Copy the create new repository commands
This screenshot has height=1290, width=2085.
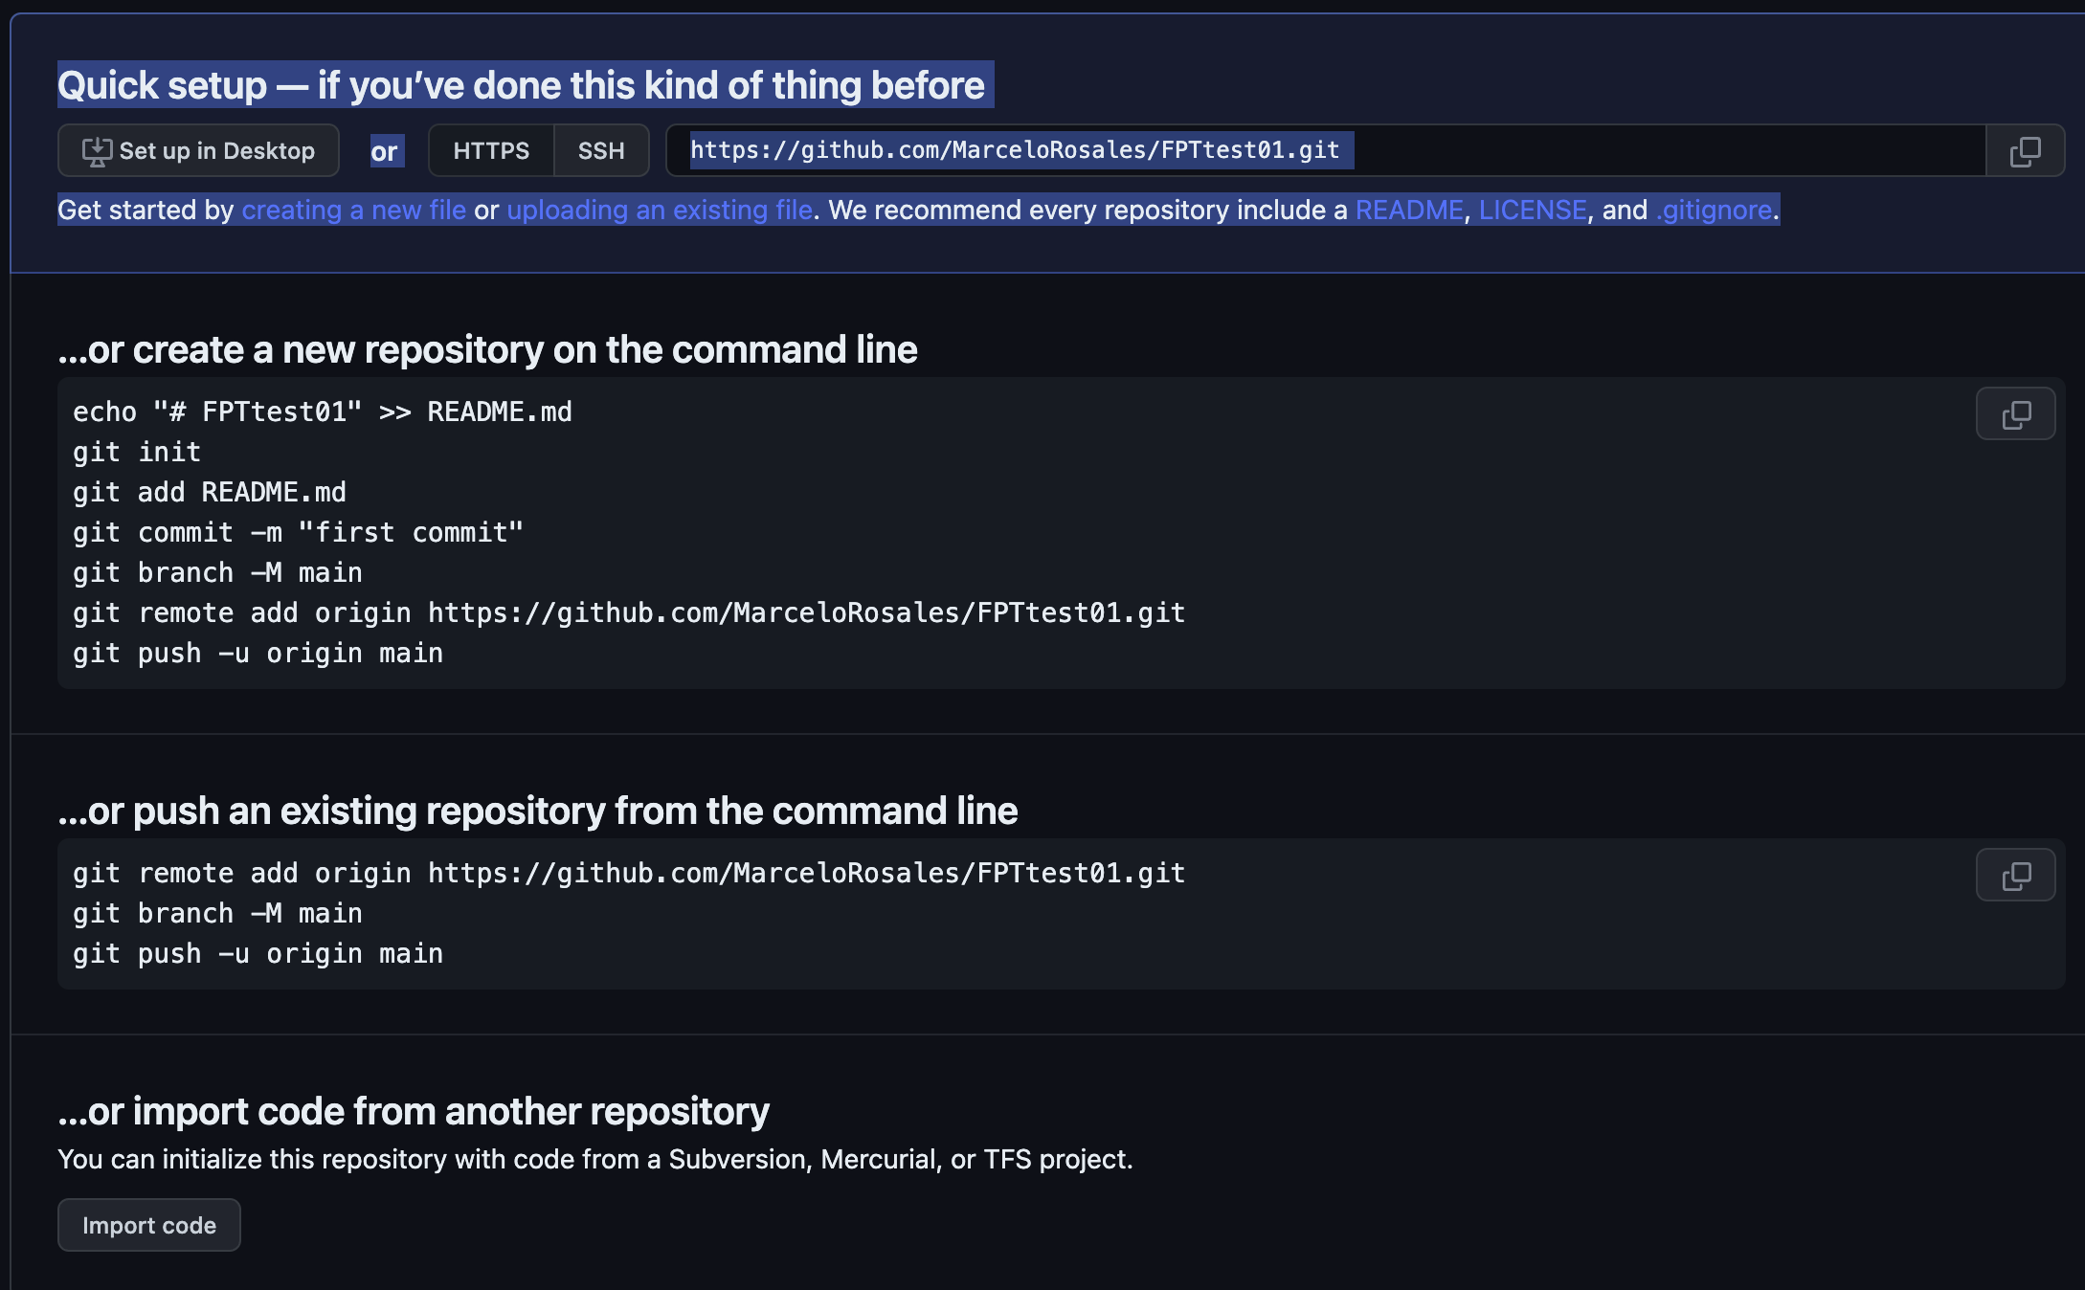2015,414
